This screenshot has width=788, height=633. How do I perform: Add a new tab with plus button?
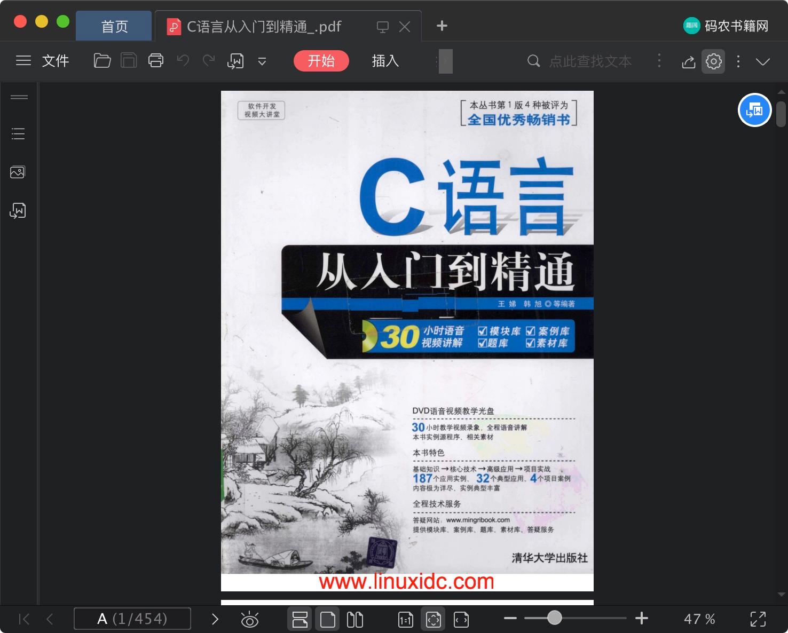coord(442,26)
